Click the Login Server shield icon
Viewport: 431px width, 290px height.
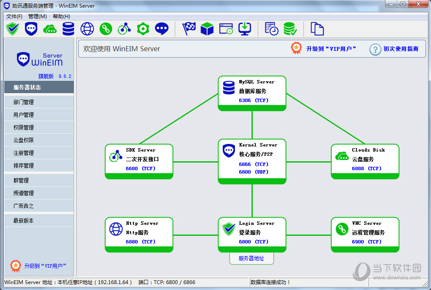click(x=229, y=229)
